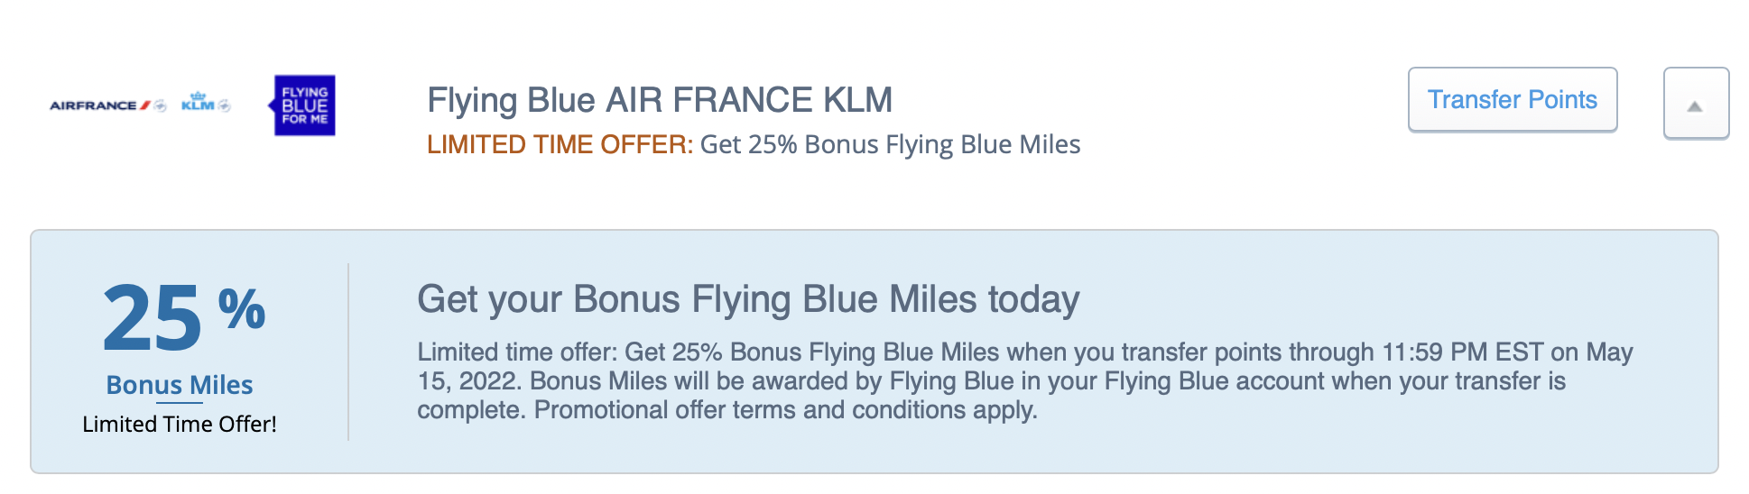Click the orange LIMITED TIME OFFER label
The image size is (1749, 494).
pyautogui.click(x=560, y=144)
